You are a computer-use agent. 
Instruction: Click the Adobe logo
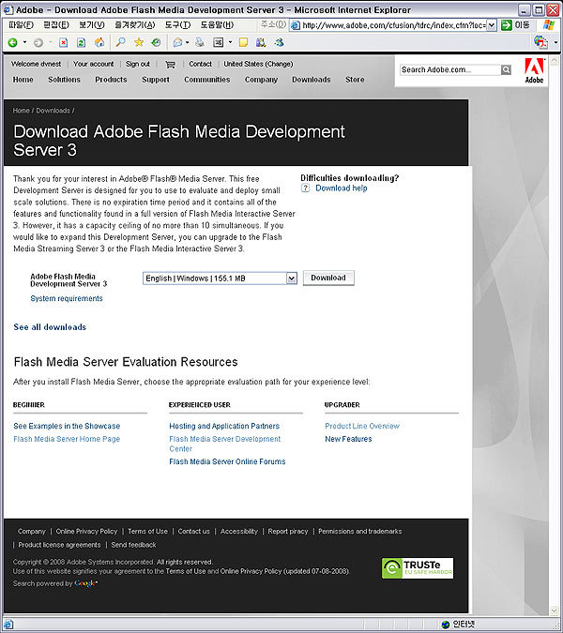[x=534, y=71]
